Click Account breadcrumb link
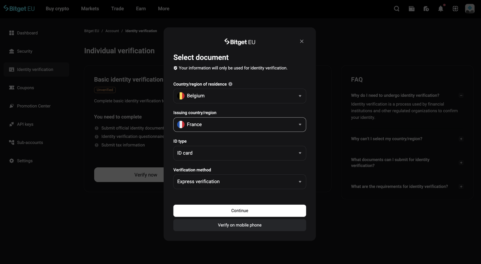481x264 pixels. tap(112, 31)
